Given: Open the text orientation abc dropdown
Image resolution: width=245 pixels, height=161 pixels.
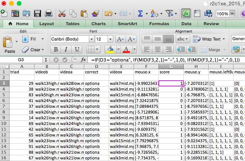Looking at the screenshot, I should (183, 39).
